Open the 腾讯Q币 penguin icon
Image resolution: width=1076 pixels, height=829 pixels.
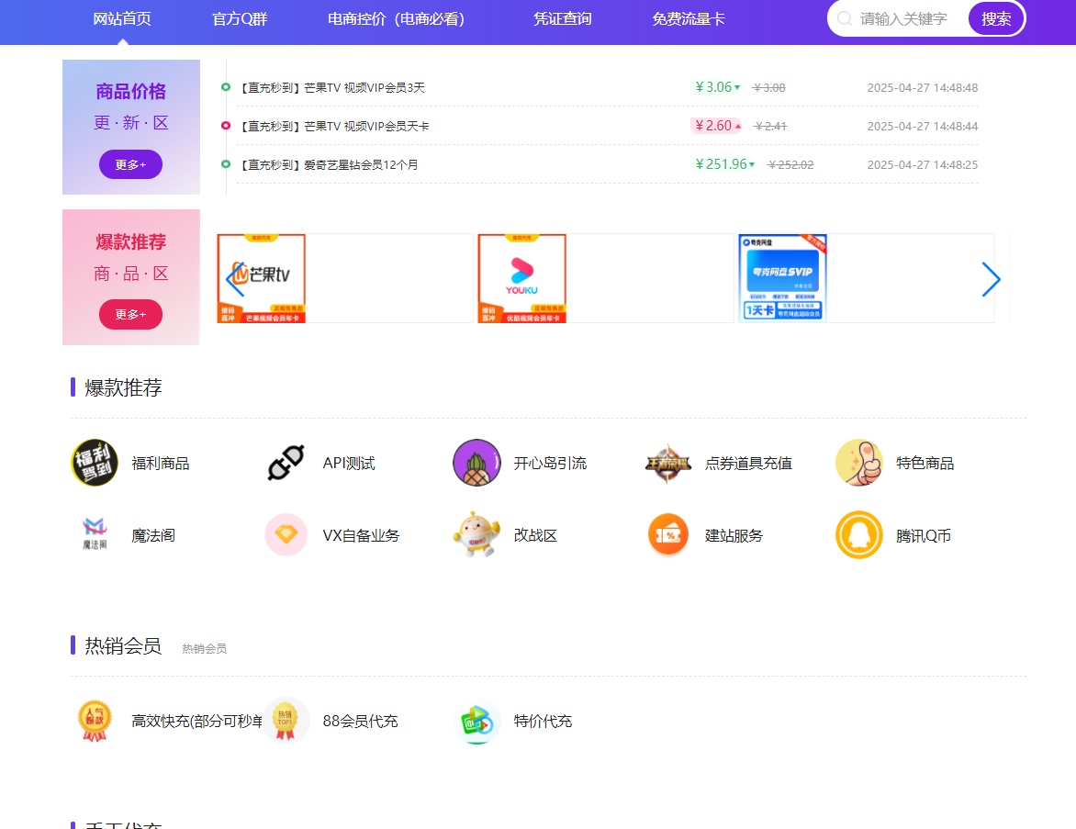pyautogui.click(x=859, y=535)
